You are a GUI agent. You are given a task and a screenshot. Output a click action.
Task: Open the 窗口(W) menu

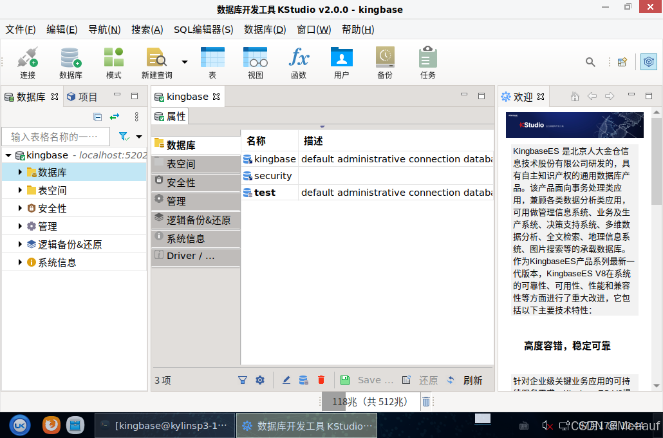pyautogui.click(x=313, y=30)
